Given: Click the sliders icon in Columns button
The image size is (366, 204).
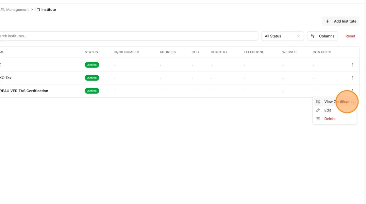Looking at the screenshot, I should coord(313,36).
